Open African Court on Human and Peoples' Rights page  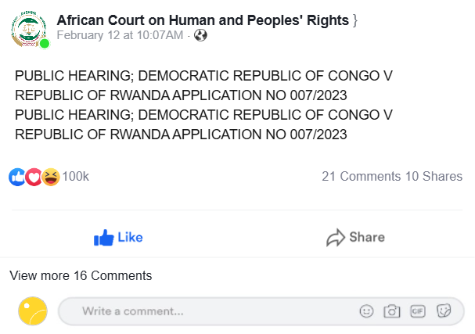203,20
